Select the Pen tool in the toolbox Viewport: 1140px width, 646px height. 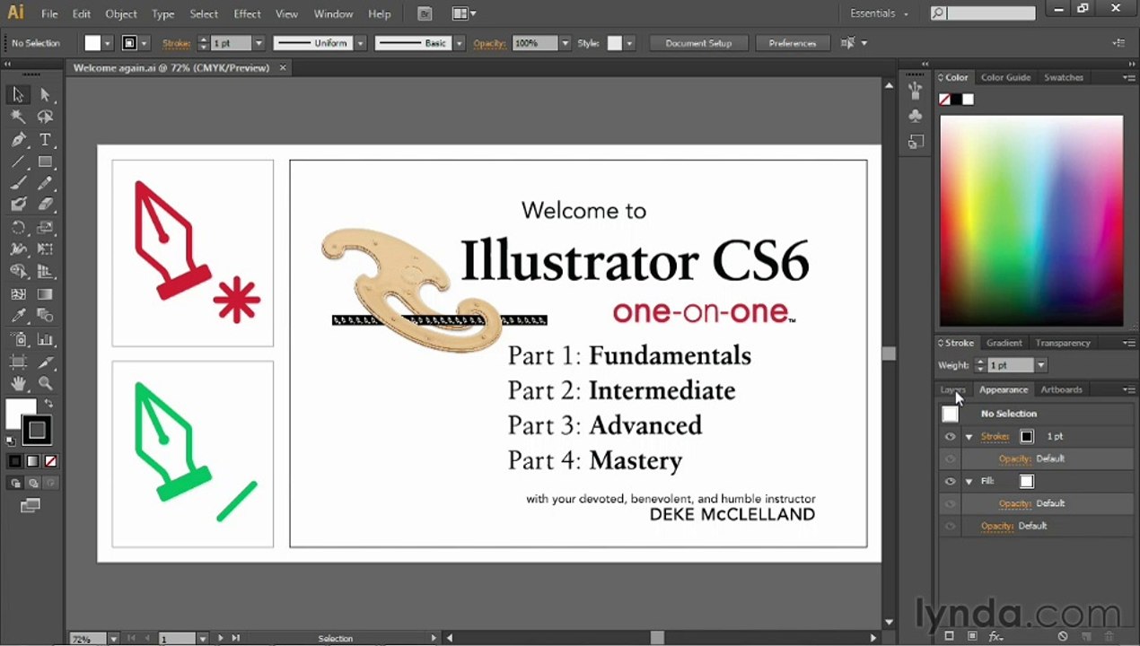(18, 139)
